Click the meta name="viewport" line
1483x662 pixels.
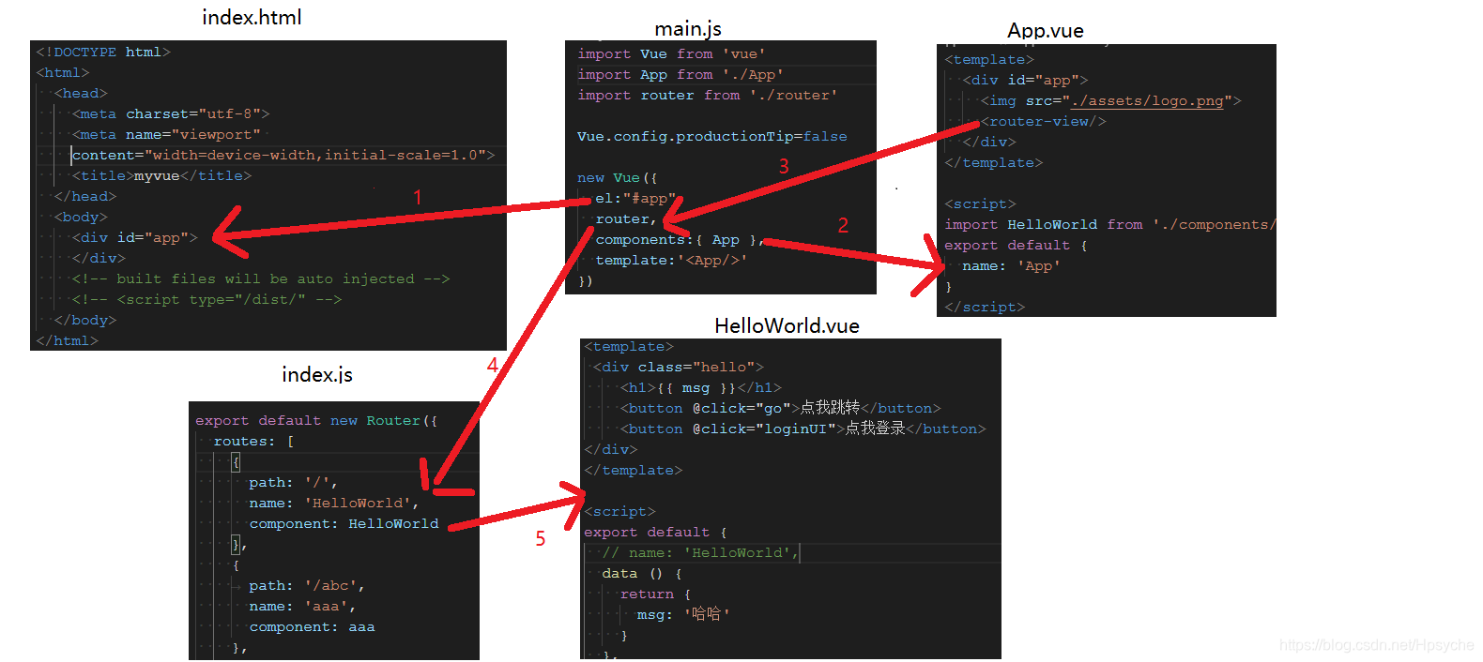point(166,135)
